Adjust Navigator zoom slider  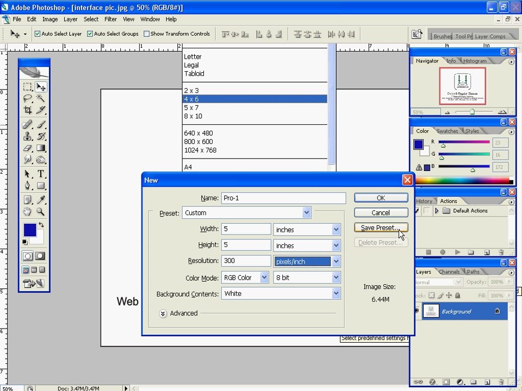tap(472, 112)
